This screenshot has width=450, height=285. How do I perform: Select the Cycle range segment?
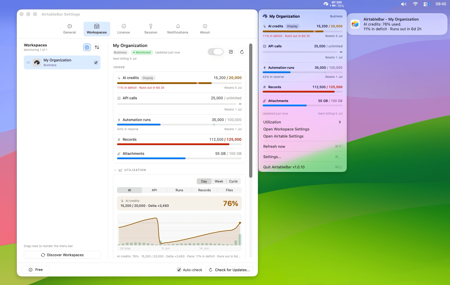(x=233, y=181)
